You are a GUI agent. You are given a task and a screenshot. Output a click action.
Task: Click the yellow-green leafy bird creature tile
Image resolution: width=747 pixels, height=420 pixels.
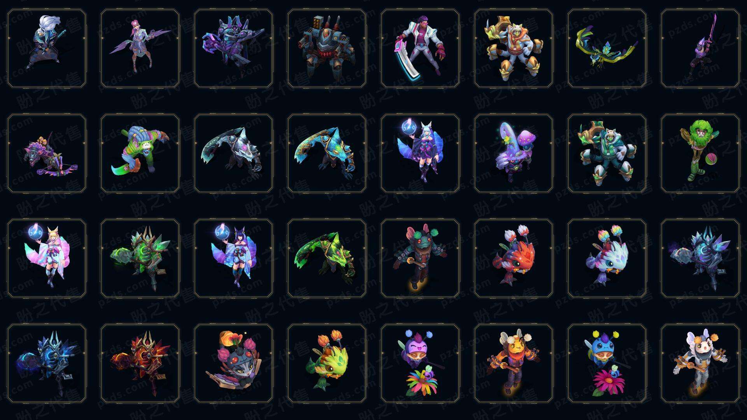pos(327,363)
